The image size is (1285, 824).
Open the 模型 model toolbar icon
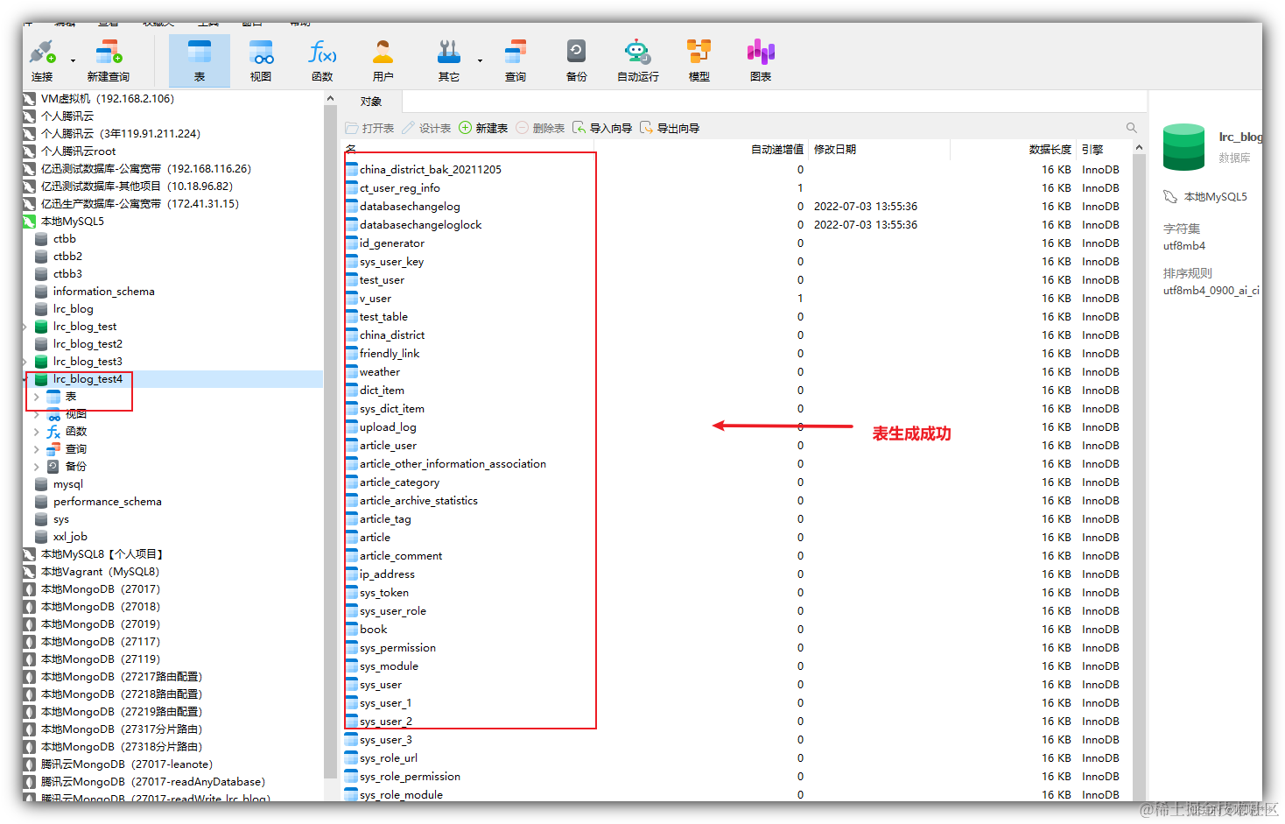(699, 60)
